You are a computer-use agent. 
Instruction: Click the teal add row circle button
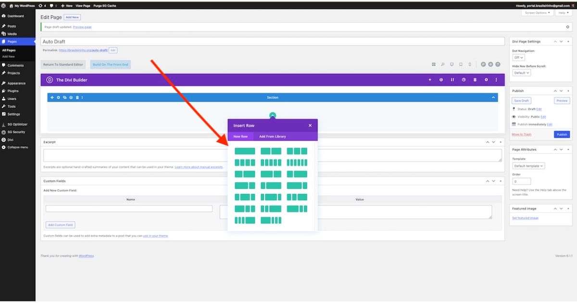click(273, 115)
